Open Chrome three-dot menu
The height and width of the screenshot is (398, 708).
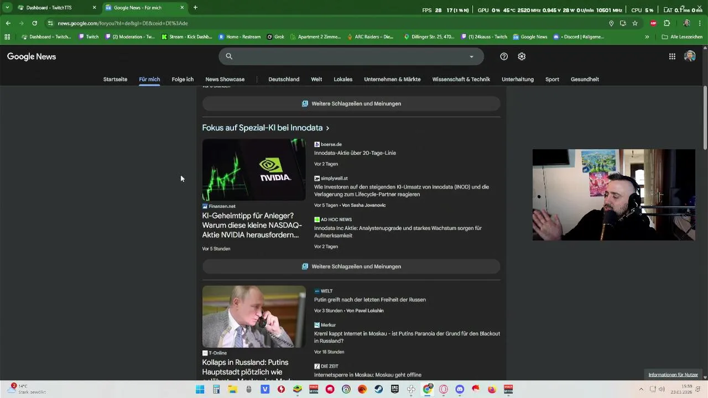click(700, 23)
